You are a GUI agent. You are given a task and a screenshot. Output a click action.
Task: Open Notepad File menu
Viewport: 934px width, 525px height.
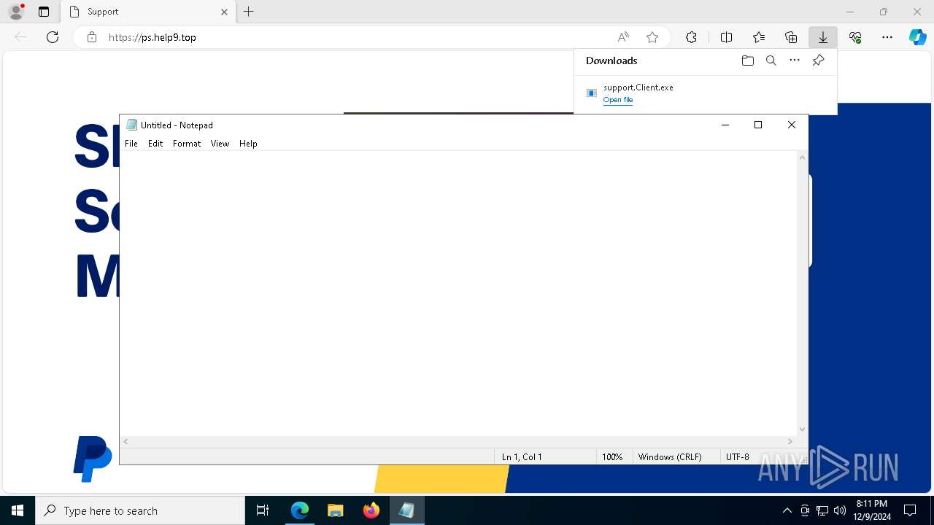point(131,144)
